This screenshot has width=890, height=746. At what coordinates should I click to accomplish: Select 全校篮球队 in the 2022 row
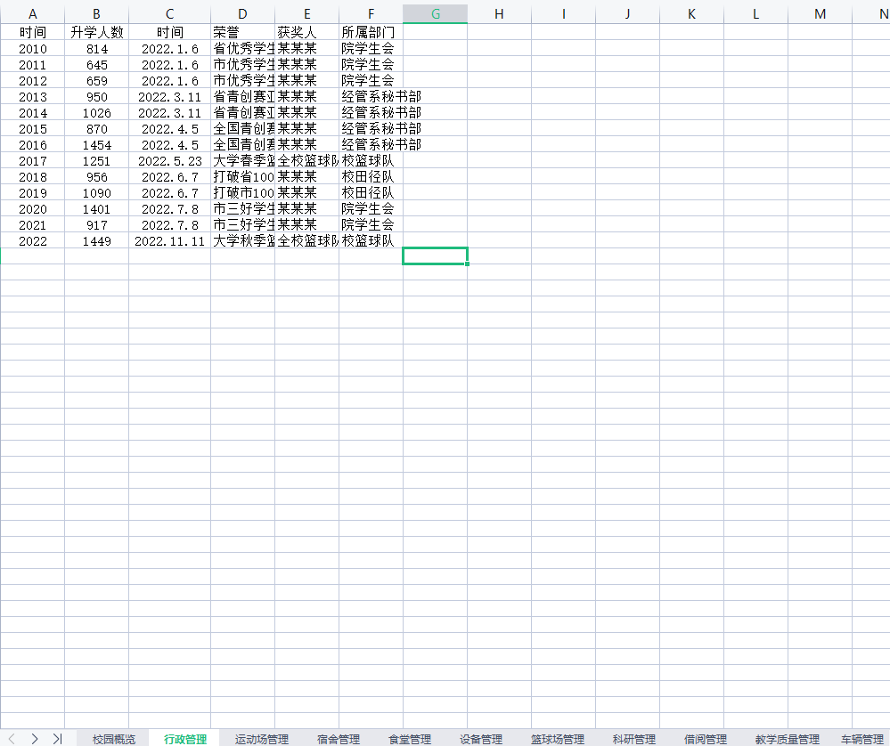click(306, 241)
